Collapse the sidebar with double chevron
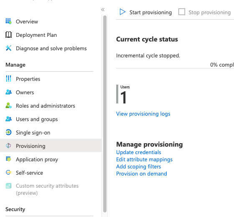The image size is (234, 217). point(103,10)
